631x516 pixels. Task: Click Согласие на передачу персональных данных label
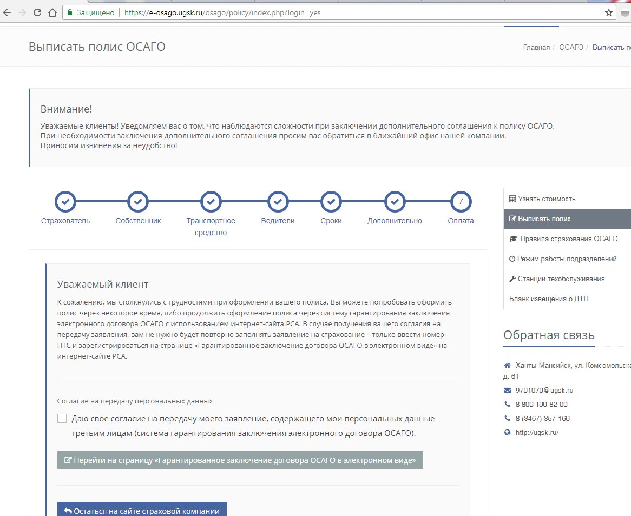click(135, 401)
